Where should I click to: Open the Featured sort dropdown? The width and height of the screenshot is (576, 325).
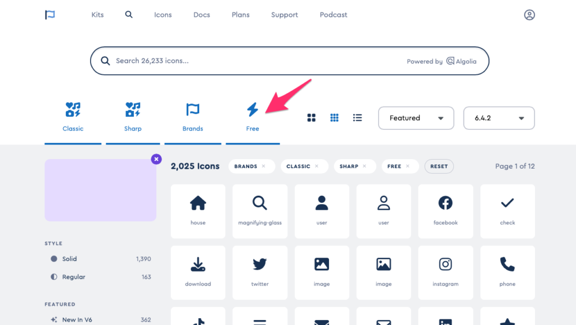tap(416, 118)
